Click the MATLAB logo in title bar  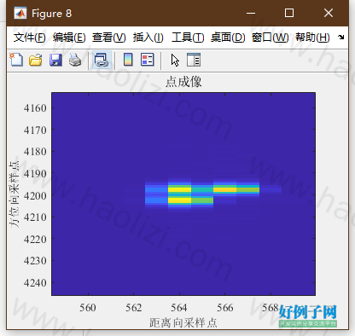point(20,14)
